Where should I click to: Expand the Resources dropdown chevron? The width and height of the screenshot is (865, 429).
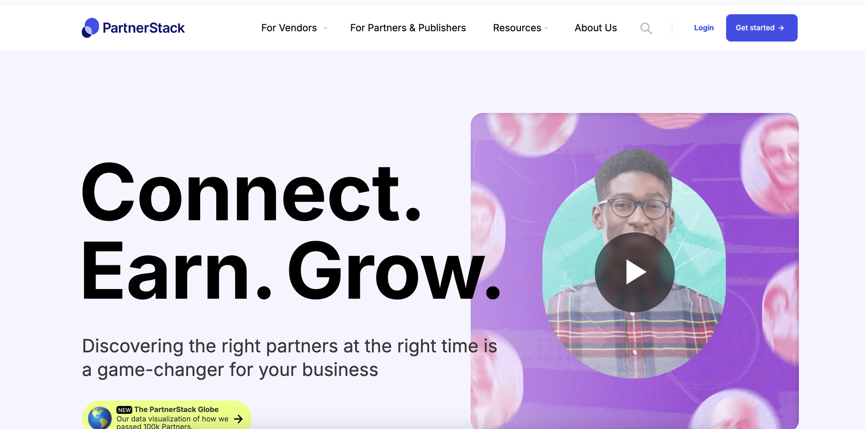[x=546, y=28]
